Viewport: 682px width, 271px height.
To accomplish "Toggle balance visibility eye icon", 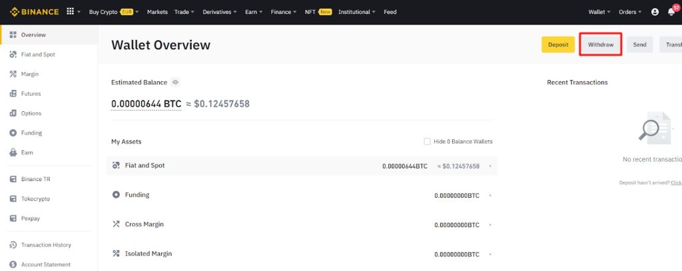I will click(x=175, y=82).
